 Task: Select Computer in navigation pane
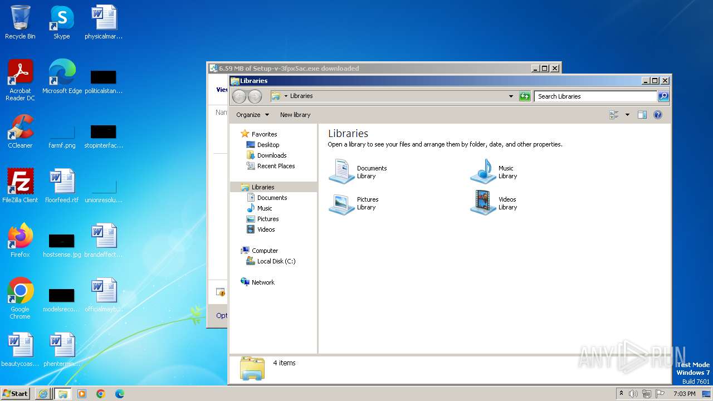pyautogui.click(x=265, y=251)
